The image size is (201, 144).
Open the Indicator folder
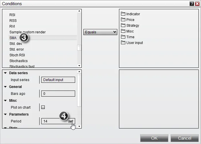coord(130,14)
